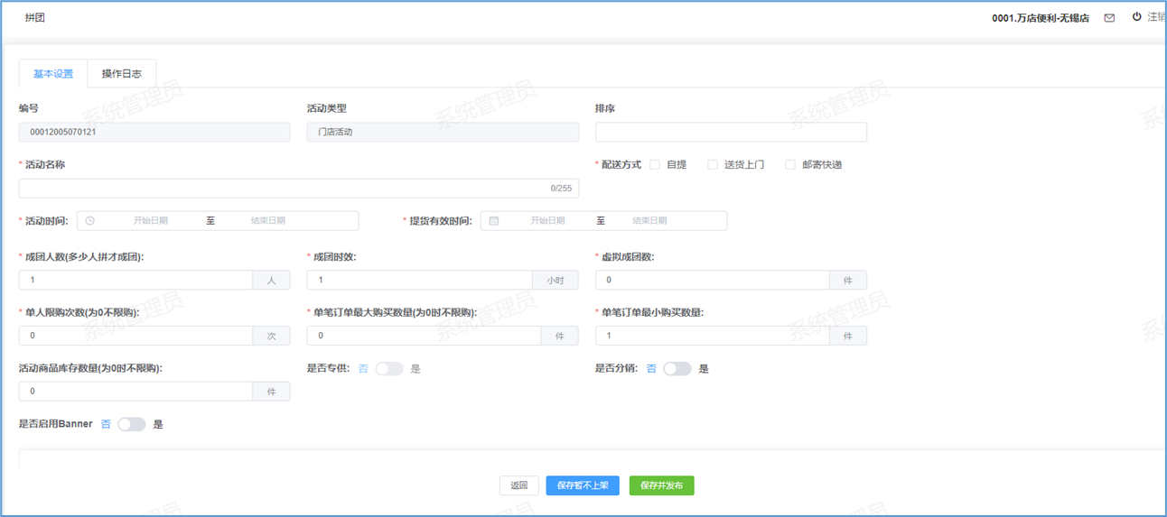Check the 送货上门 delivery option

click(713, 165)
